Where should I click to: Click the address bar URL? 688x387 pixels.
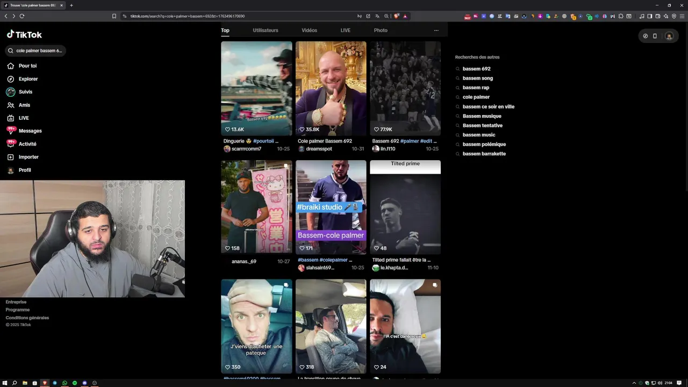188,16
